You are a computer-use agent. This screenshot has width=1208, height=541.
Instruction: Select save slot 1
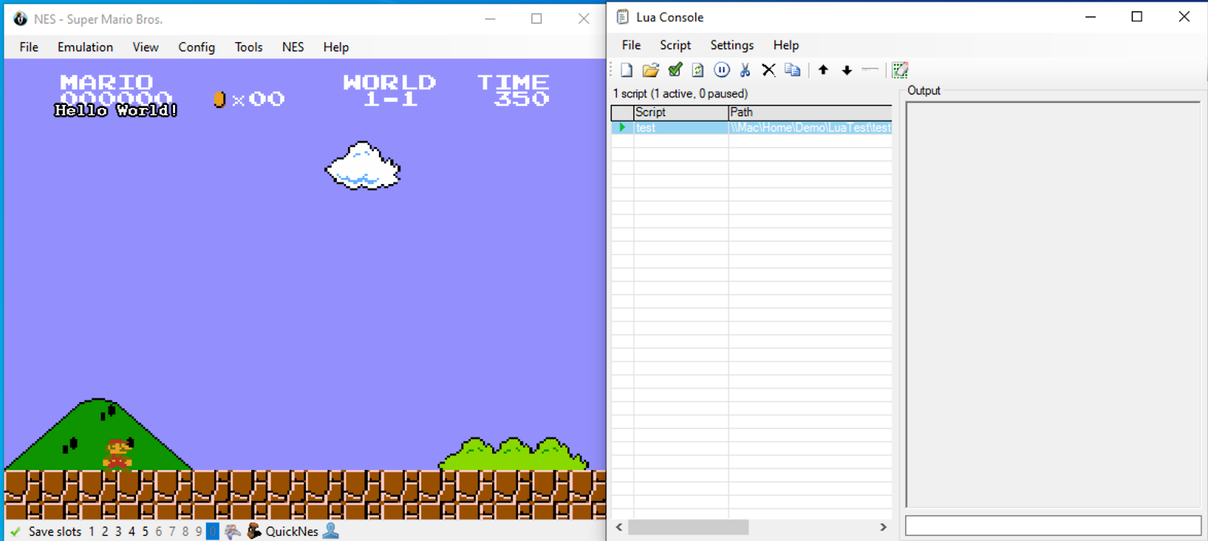coord(91,531)
